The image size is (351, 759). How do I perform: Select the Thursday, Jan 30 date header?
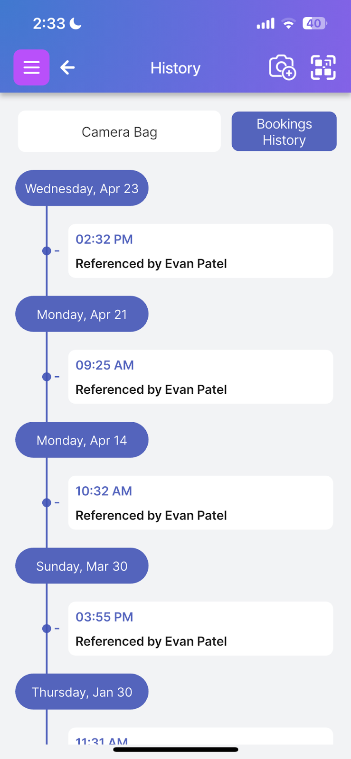point(82,692)
